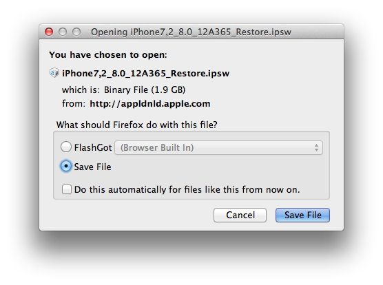This screenshot has height=285, width=383.
Task: Click the yellow minimize window button
Action: pos(63,32)
